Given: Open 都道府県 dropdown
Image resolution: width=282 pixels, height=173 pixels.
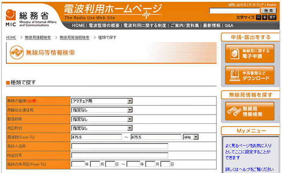Looking at the screenshot, I should point(102,119).
